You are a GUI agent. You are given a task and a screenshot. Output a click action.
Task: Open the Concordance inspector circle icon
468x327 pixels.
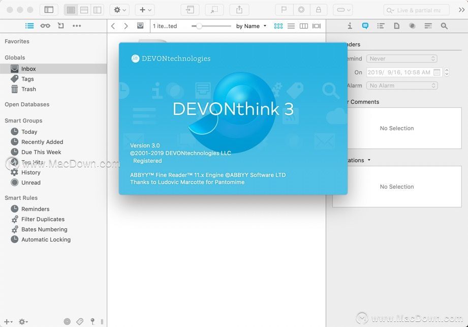412,26
